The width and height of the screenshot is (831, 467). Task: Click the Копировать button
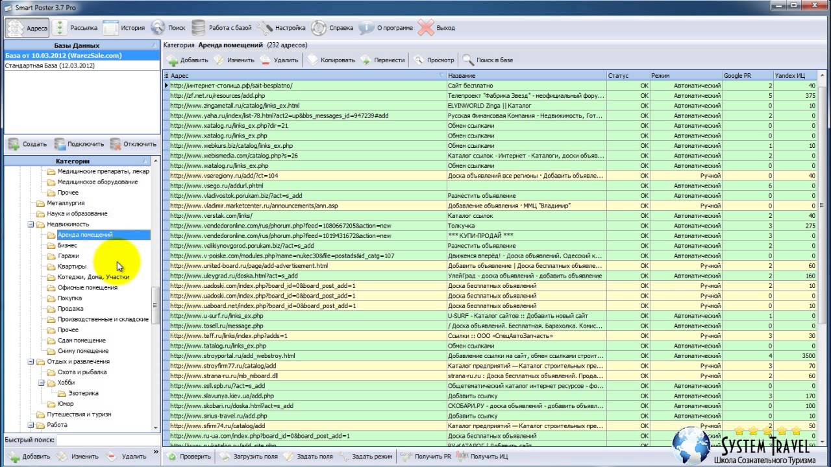click(331, 60)
